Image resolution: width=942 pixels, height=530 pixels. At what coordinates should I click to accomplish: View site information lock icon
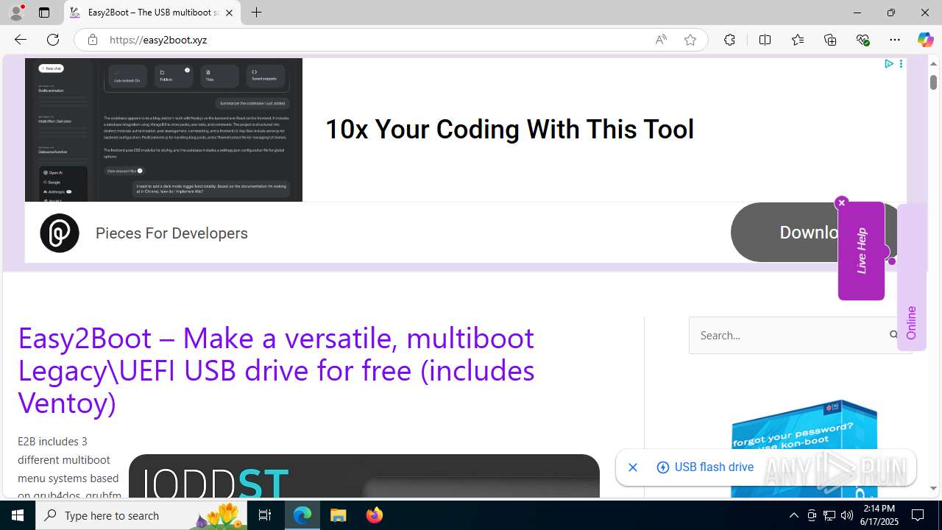(x=92, y=40)
